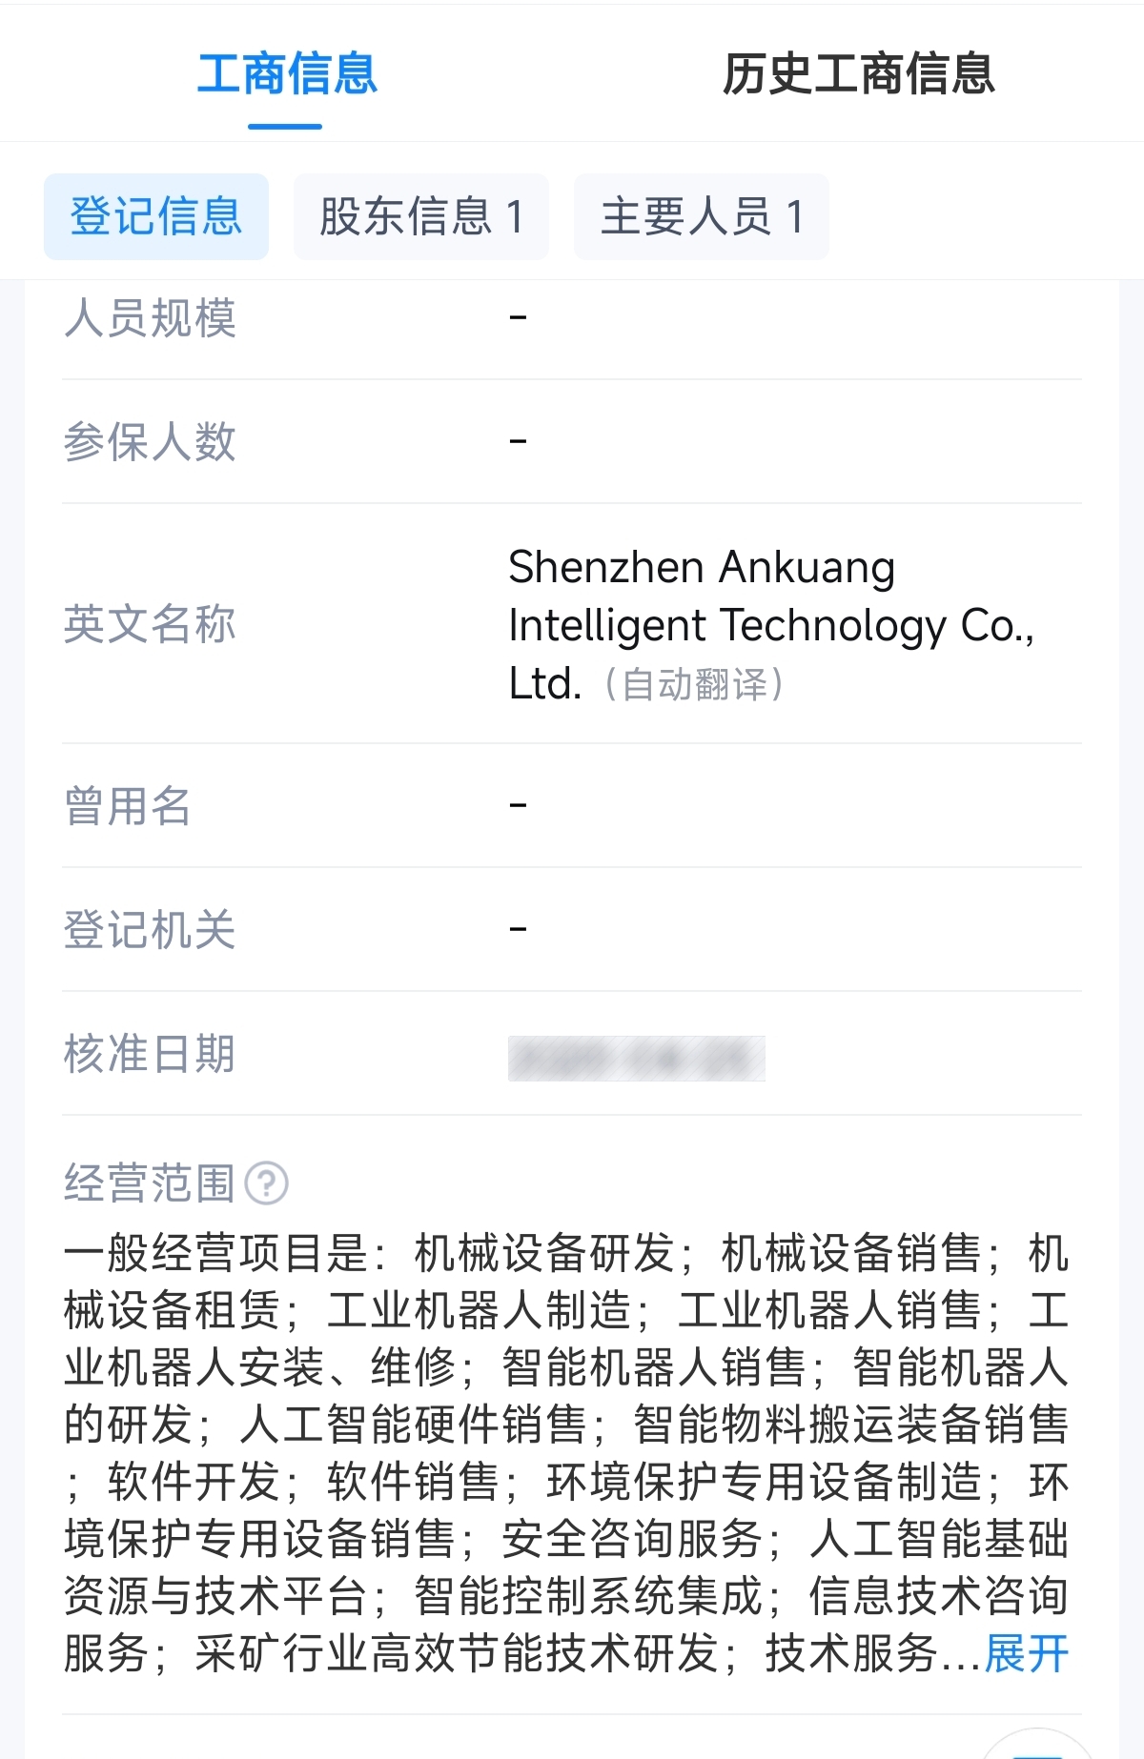1144x1759 pixels.
Task: Tap the 英文名称 field label
Action: click(x=150, y=624)
